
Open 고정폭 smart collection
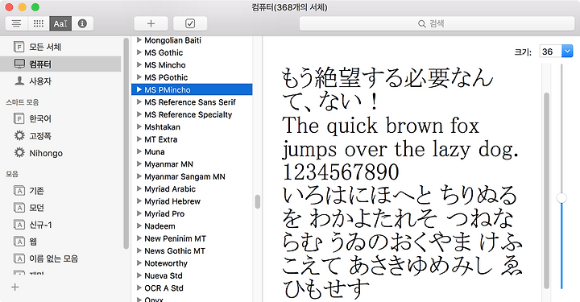[60, 135]
